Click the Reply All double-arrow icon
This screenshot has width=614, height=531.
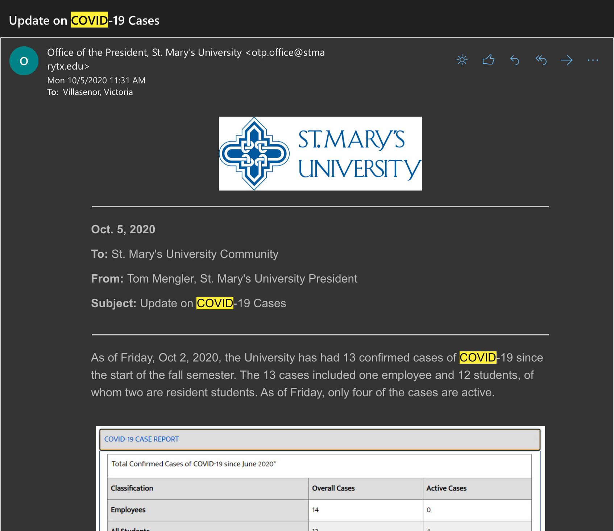(x=541, y=60)
